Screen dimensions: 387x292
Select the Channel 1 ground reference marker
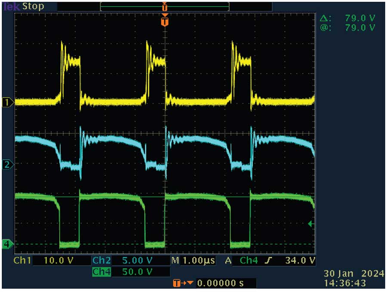tap(7, 102)
